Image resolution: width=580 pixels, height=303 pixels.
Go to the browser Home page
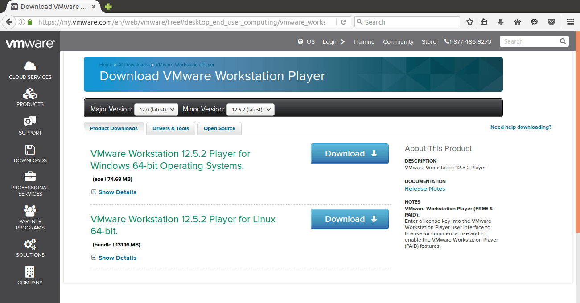[518, 22]
